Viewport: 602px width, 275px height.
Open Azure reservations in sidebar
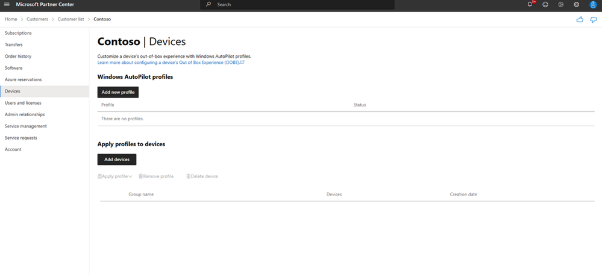(x=45, y=79)
